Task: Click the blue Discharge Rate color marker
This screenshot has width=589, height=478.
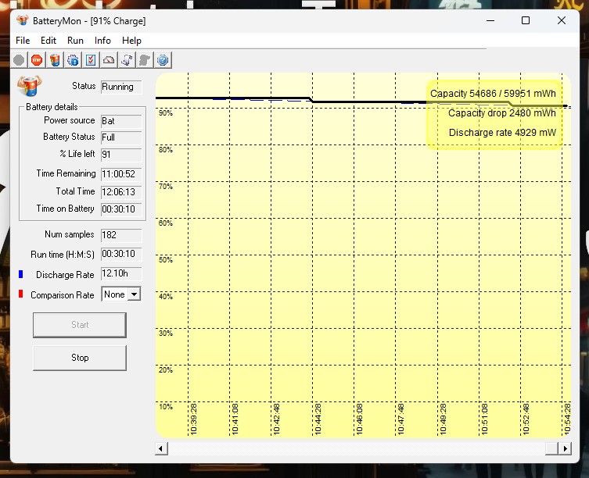Action: point(20,274)
